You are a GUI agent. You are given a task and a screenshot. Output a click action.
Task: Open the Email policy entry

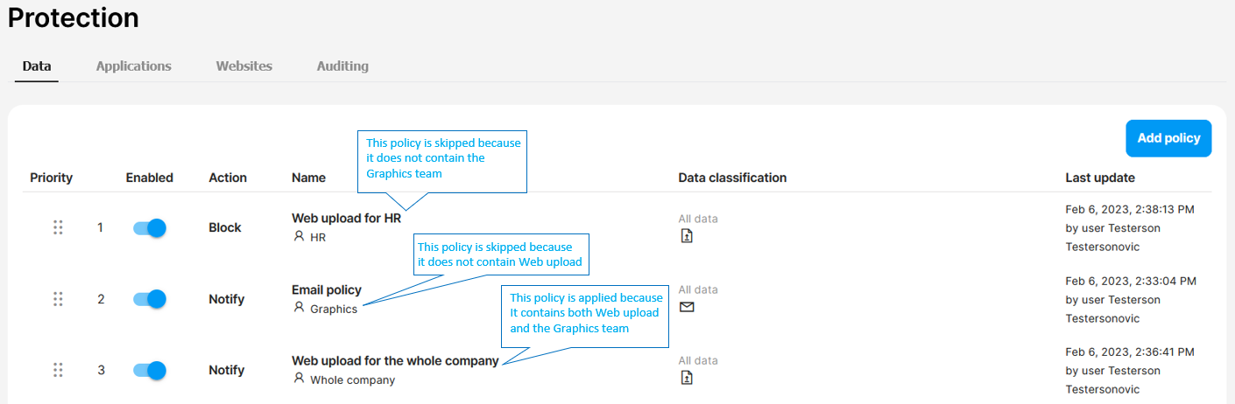pos(327,289)
